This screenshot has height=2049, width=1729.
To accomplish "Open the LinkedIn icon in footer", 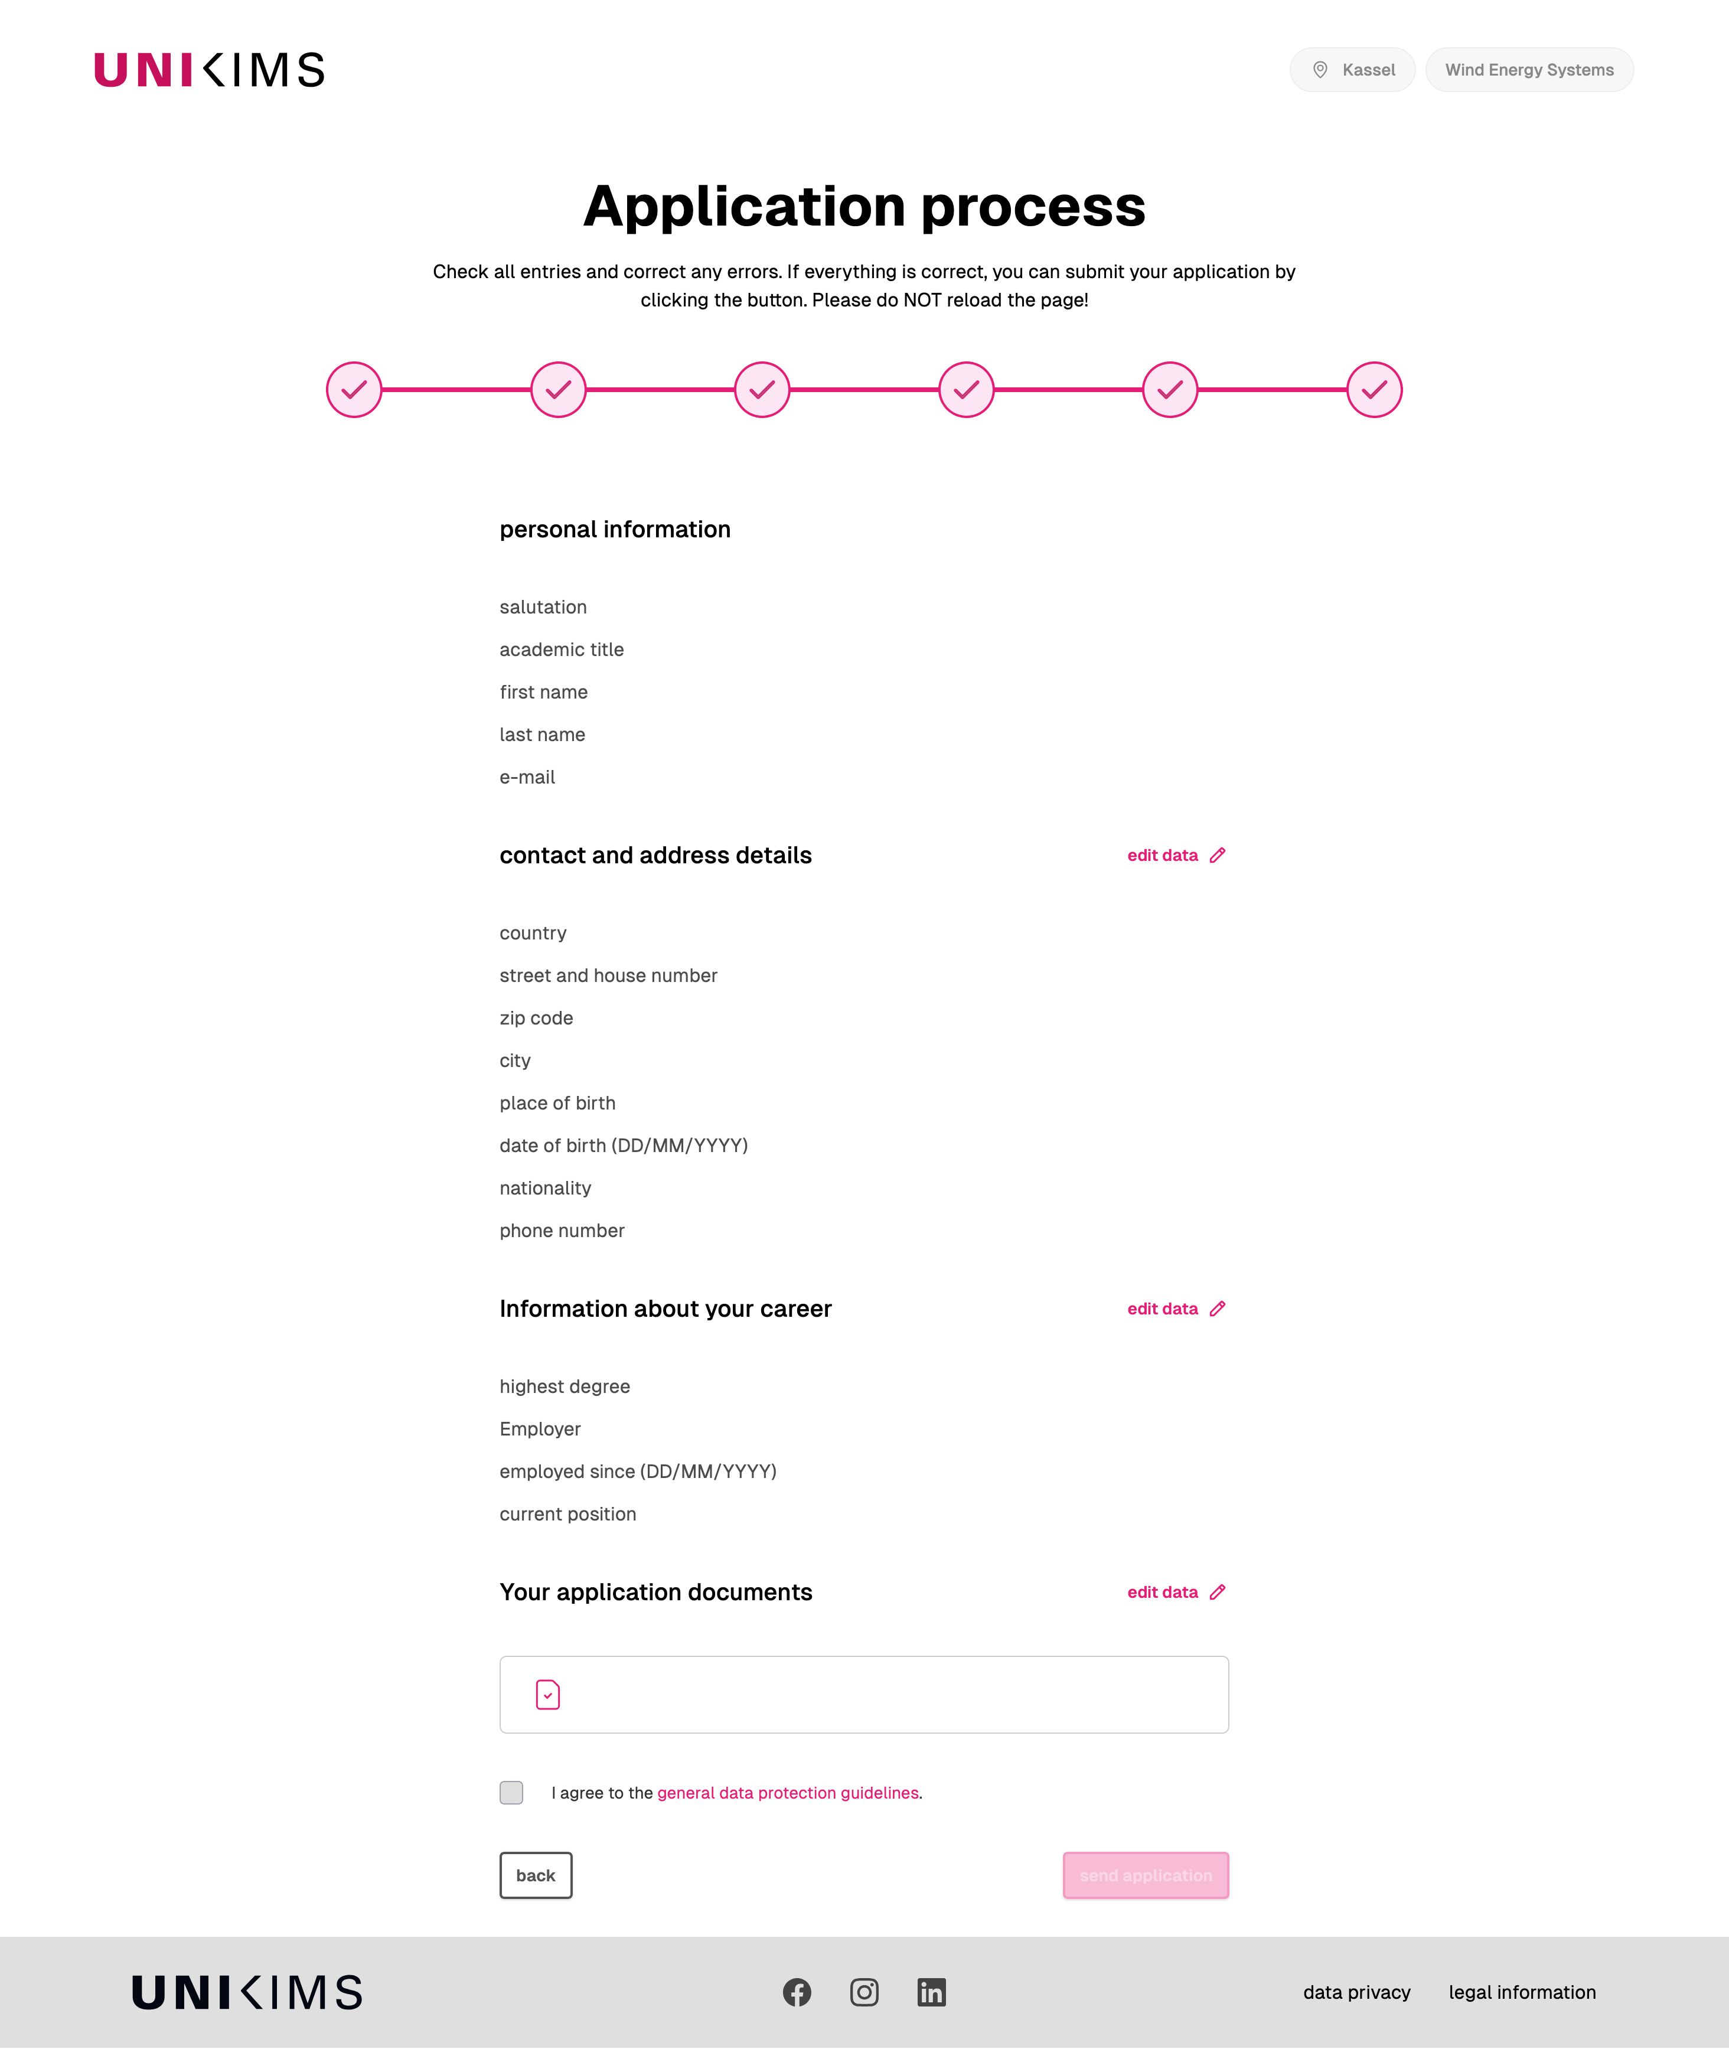I will coord(931,1992).
